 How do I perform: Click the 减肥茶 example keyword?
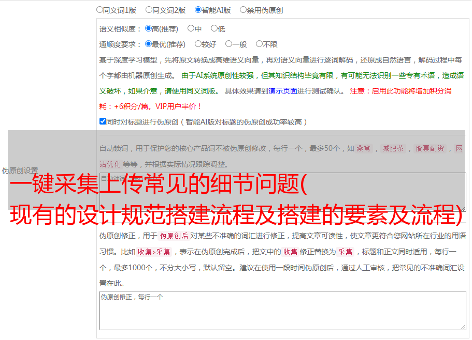[x=393, y=148]
